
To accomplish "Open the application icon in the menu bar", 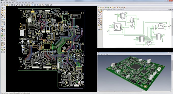I will (2, 3).
